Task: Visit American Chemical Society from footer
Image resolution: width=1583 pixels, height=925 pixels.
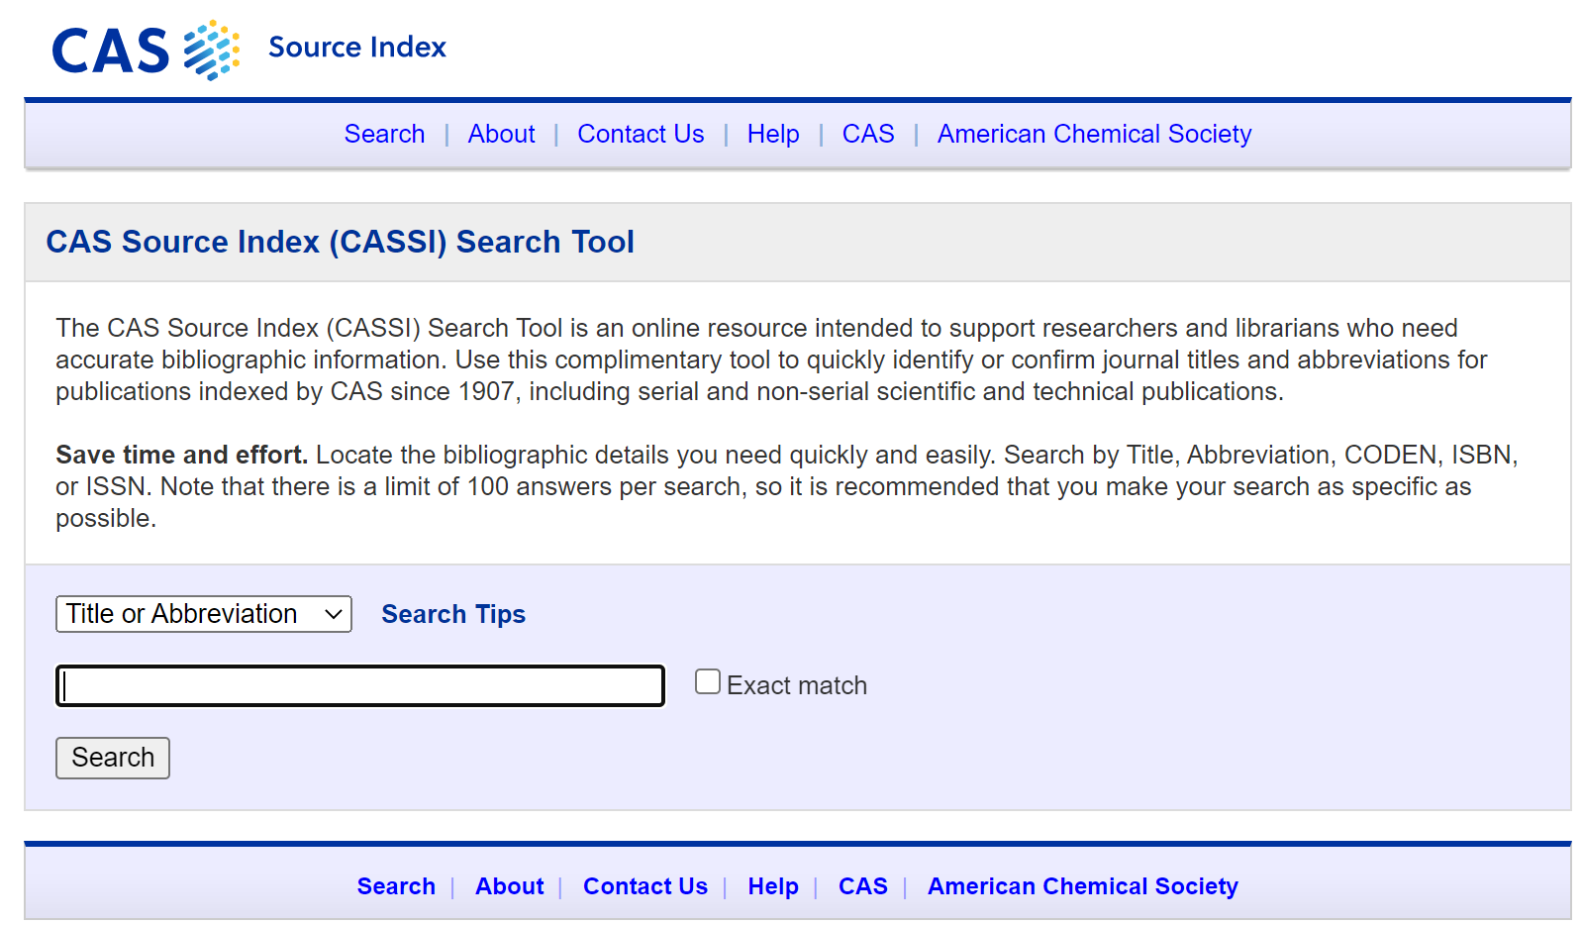Action: pos(1082,886)
